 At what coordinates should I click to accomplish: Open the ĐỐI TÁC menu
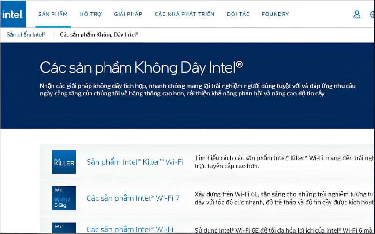coord(238,14)
